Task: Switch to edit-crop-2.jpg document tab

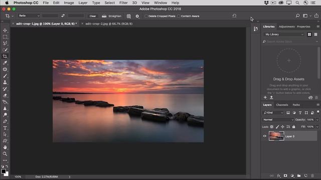Action: click(109, 23)
